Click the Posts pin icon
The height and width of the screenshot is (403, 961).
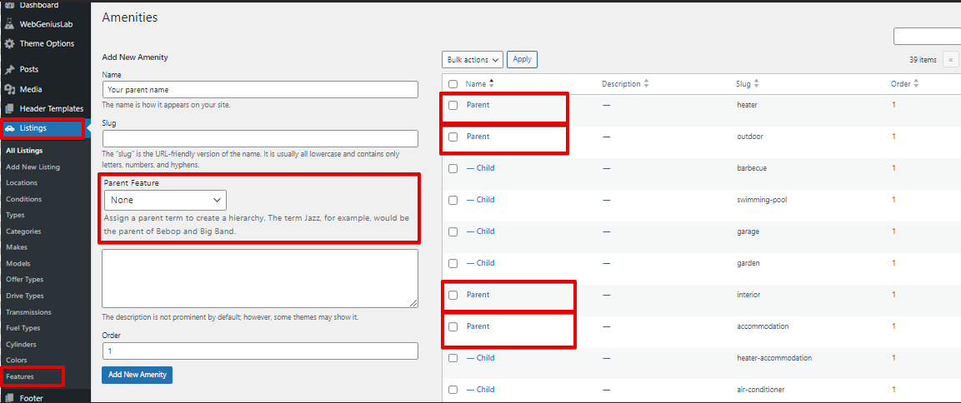click(10, 70)
